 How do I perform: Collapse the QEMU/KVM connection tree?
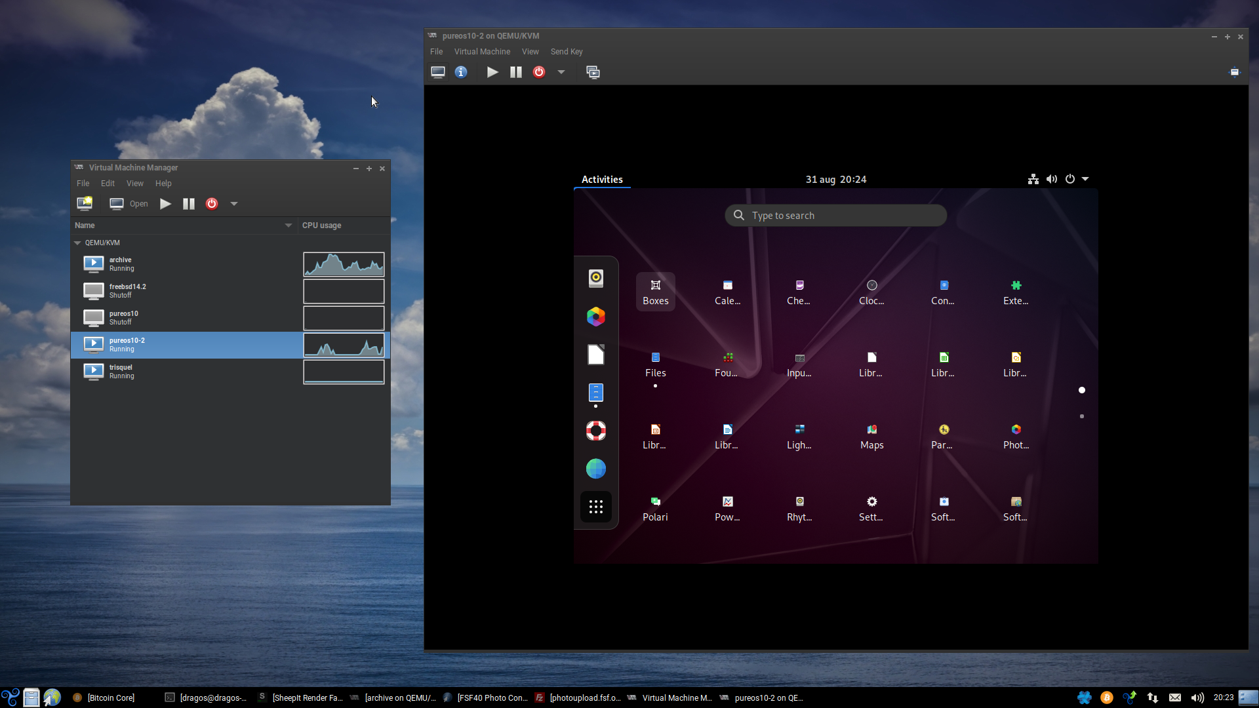[x=77, y=243]
